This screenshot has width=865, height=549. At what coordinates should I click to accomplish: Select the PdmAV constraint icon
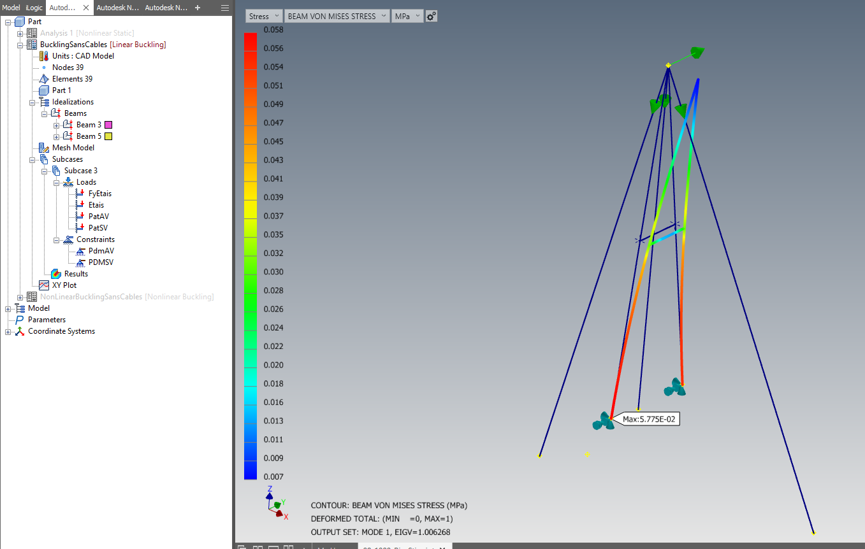(x=80, y=250)
